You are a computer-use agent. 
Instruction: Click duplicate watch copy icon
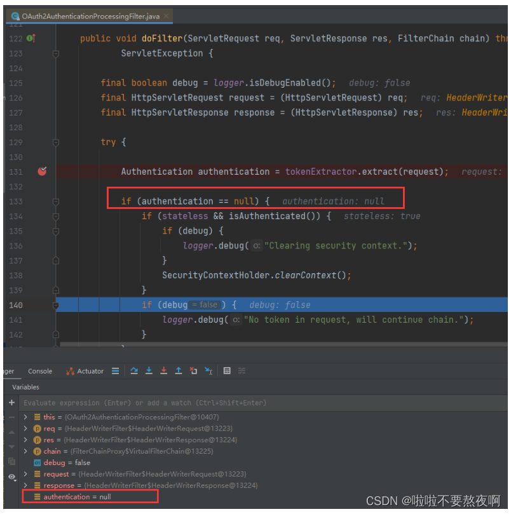point(12,461)
